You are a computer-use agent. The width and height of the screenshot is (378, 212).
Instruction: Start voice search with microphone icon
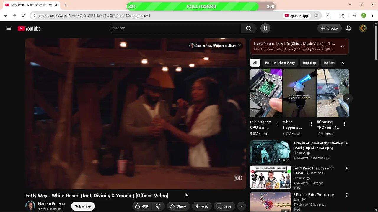265,28
